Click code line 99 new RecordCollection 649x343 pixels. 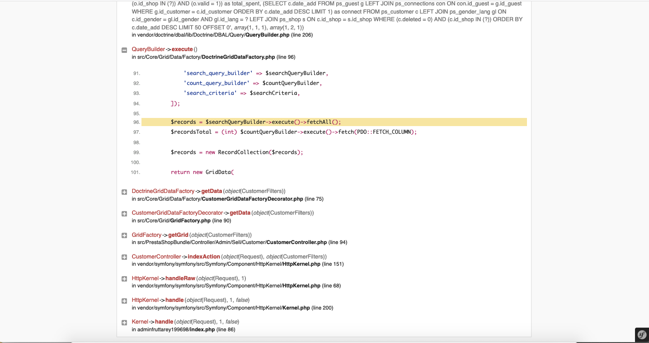tap(237, 152)
